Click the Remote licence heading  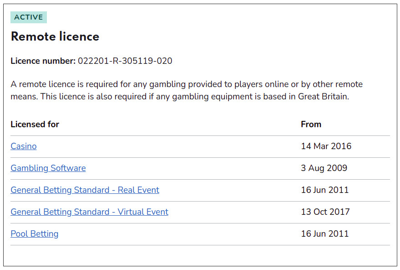[55, 36]
